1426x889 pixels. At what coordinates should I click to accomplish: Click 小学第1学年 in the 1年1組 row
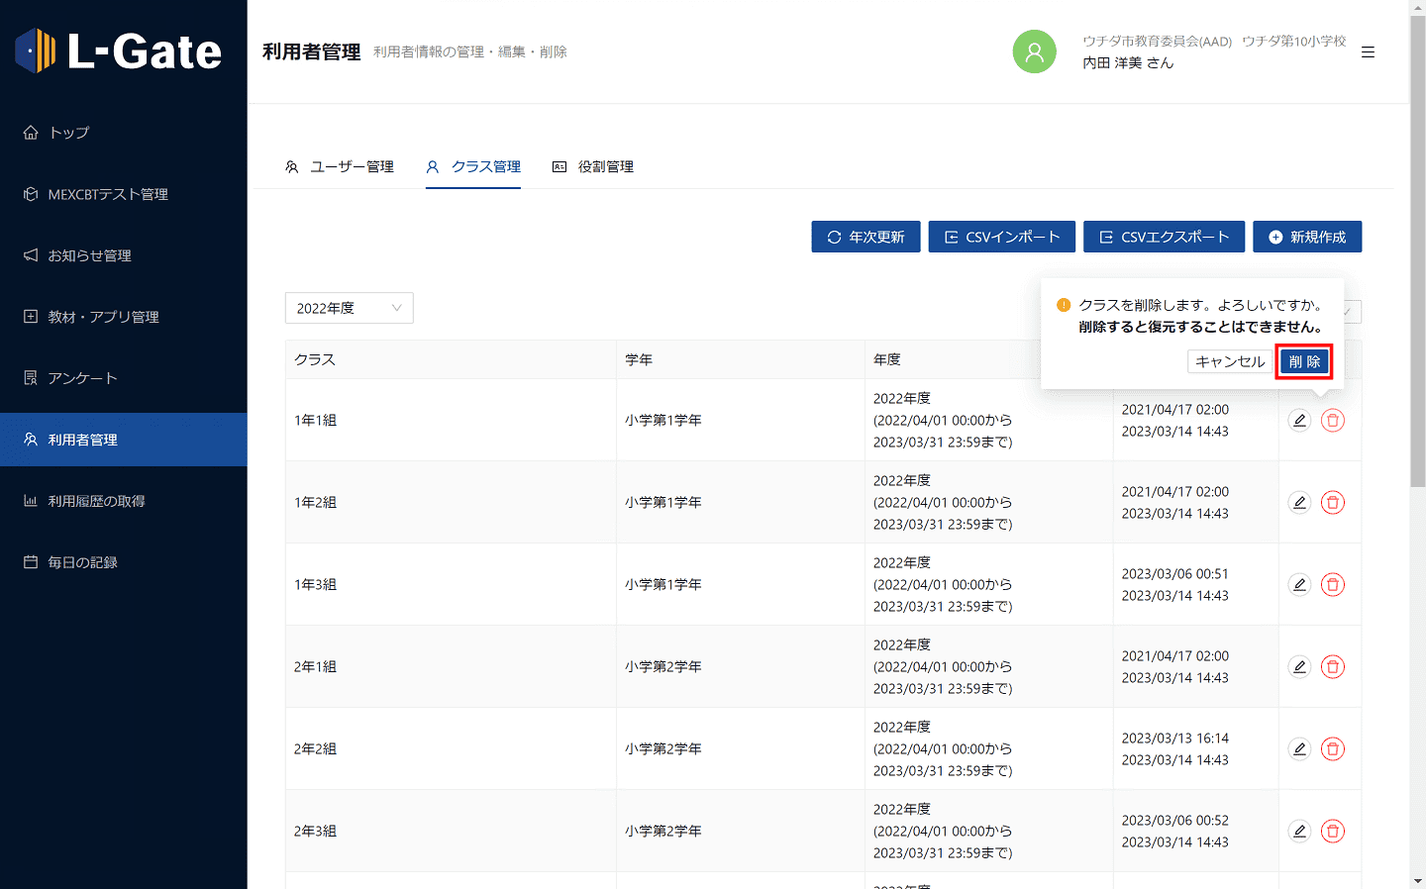point(663,420)
